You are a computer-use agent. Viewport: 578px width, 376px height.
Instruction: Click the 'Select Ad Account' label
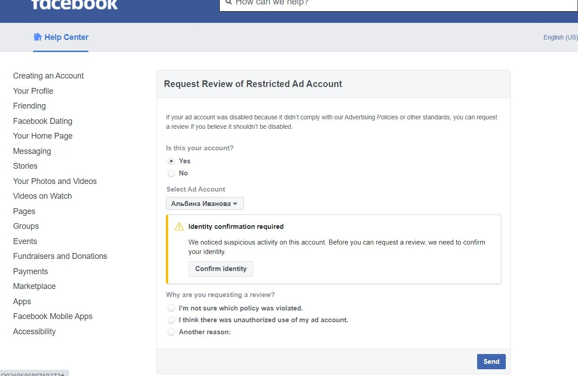[196, 189]
